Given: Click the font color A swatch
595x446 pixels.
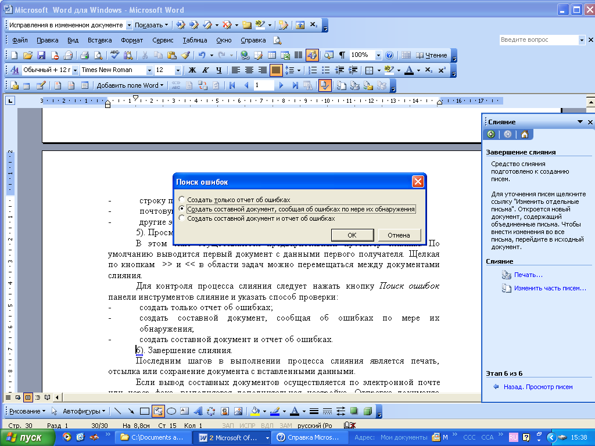Looking at the screenshot, I should pyautogui.click(x=409, y=70).
